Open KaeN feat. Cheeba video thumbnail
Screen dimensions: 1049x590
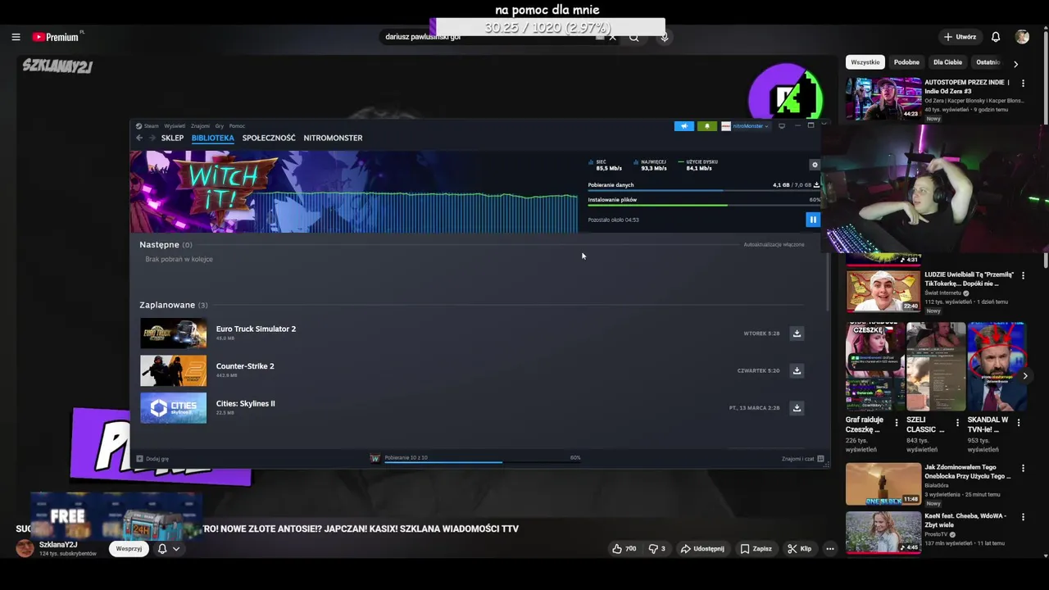tap(883, 533)
